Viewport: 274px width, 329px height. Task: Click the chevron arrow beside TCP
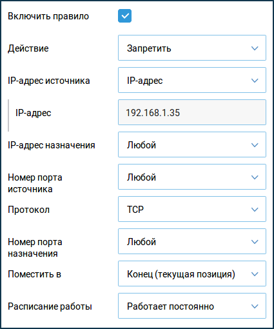click(x=255, y=210)
